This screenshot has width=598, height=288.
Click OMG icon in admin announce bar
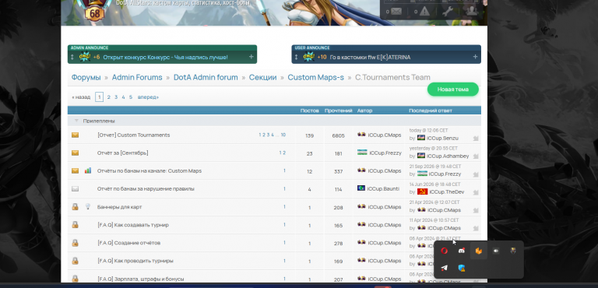(85, 57)
